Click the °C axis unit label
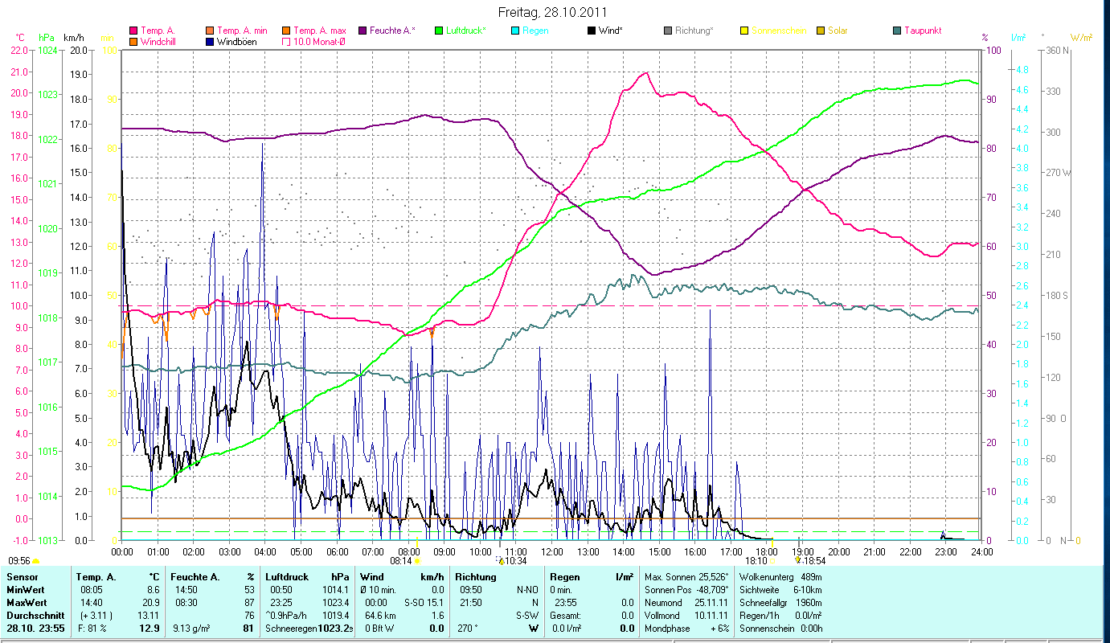 point(21,38)
